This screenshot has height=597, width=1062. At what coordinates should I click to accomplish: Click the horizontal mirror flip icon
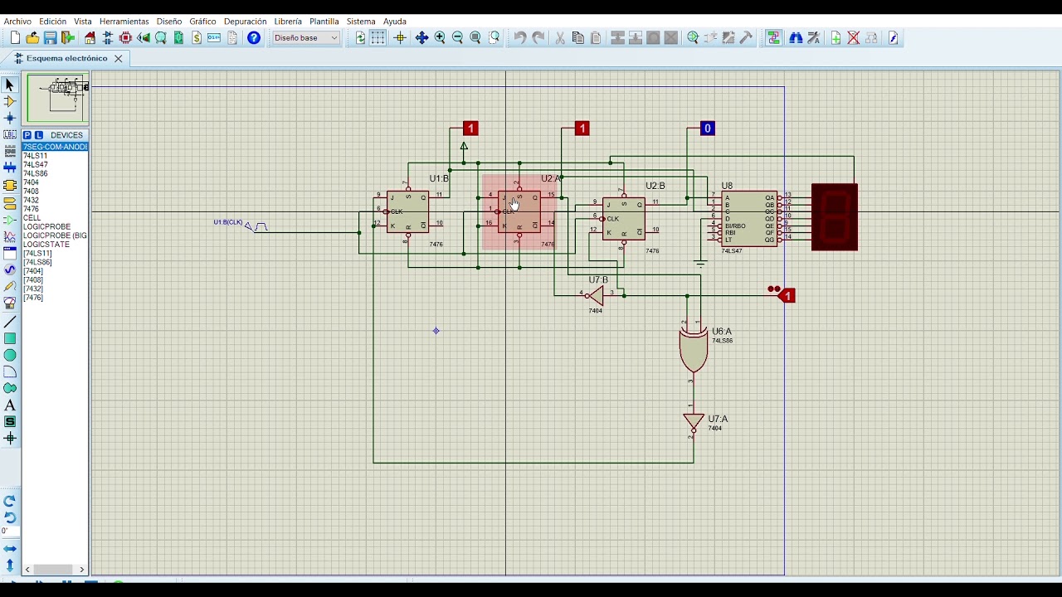click(x=10, y=549)
